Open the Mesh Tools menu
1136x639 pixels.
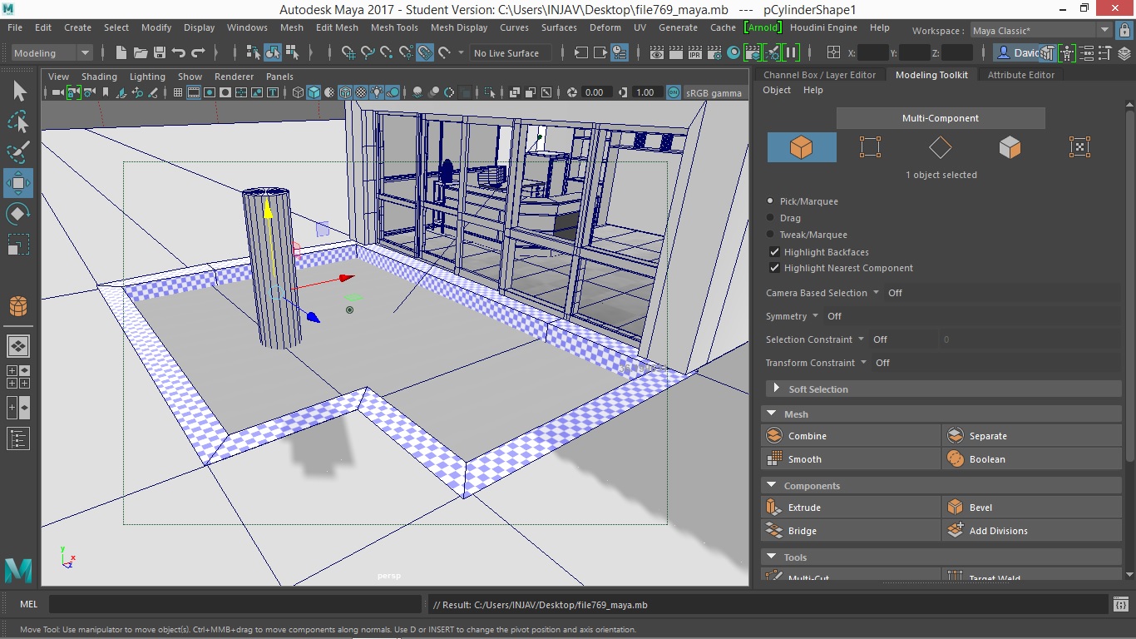point(394,27)
